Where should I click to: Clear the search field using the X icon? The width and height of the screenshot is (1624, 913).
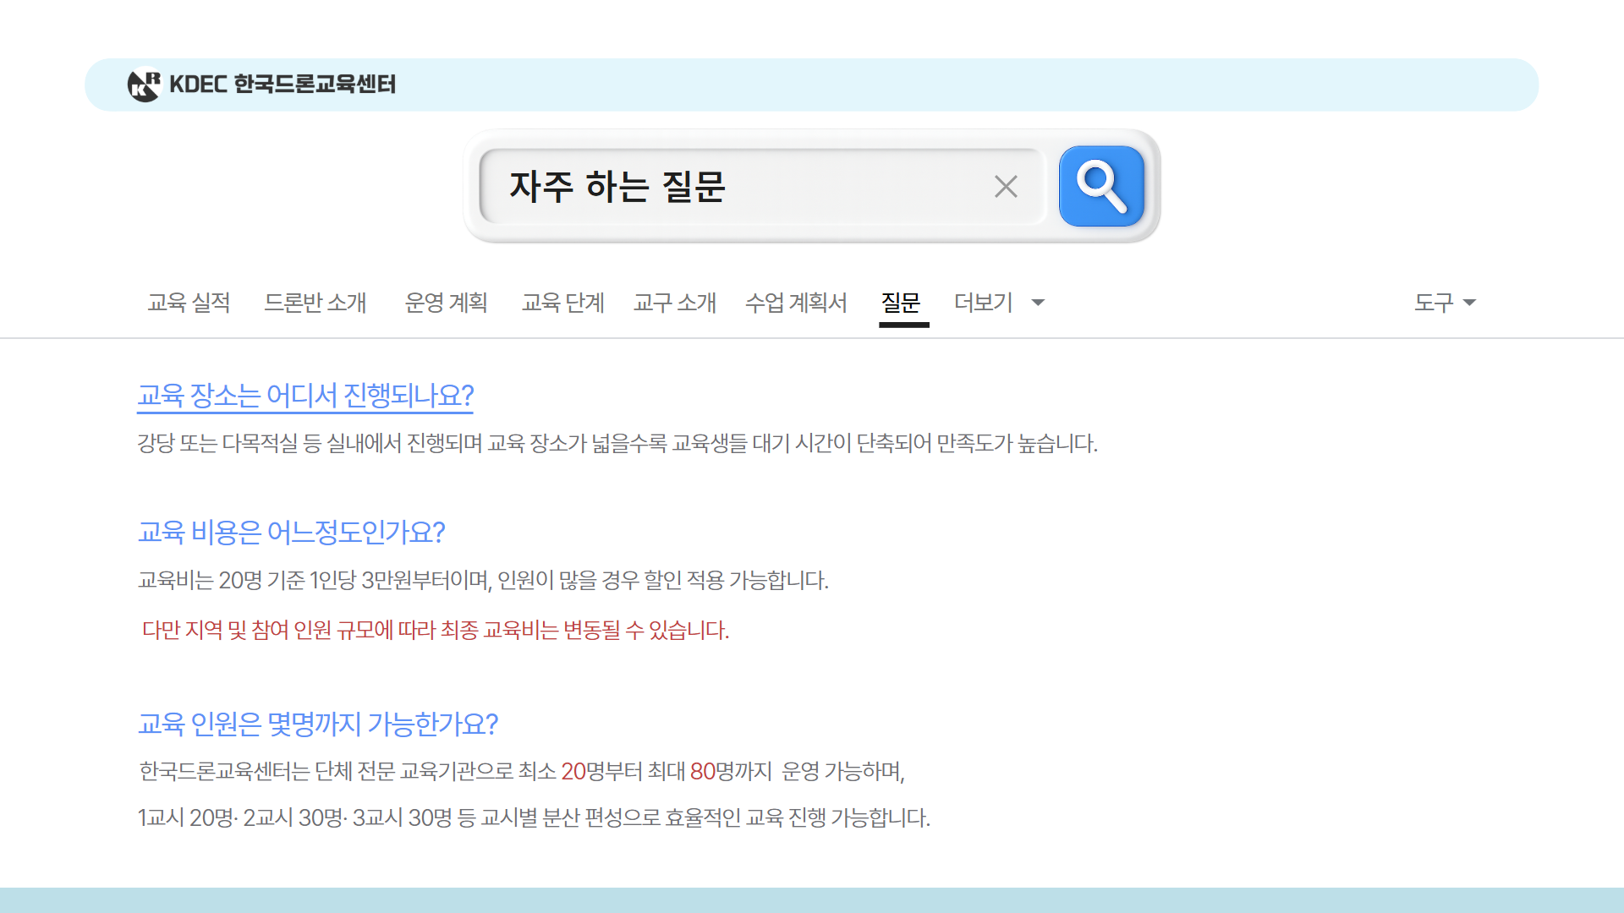1005,186
